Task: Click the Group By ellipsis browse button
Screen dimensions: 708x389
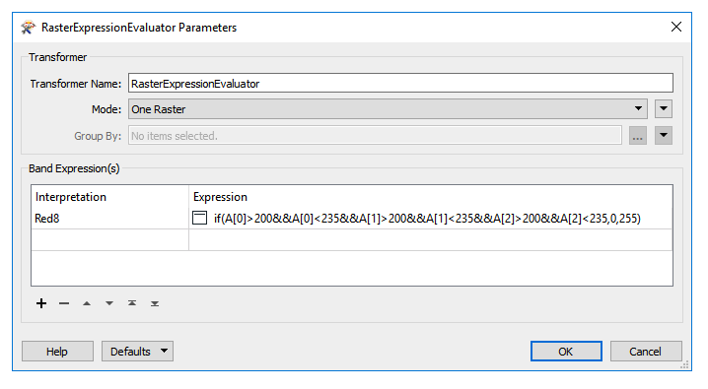Action: coord(638,136)
